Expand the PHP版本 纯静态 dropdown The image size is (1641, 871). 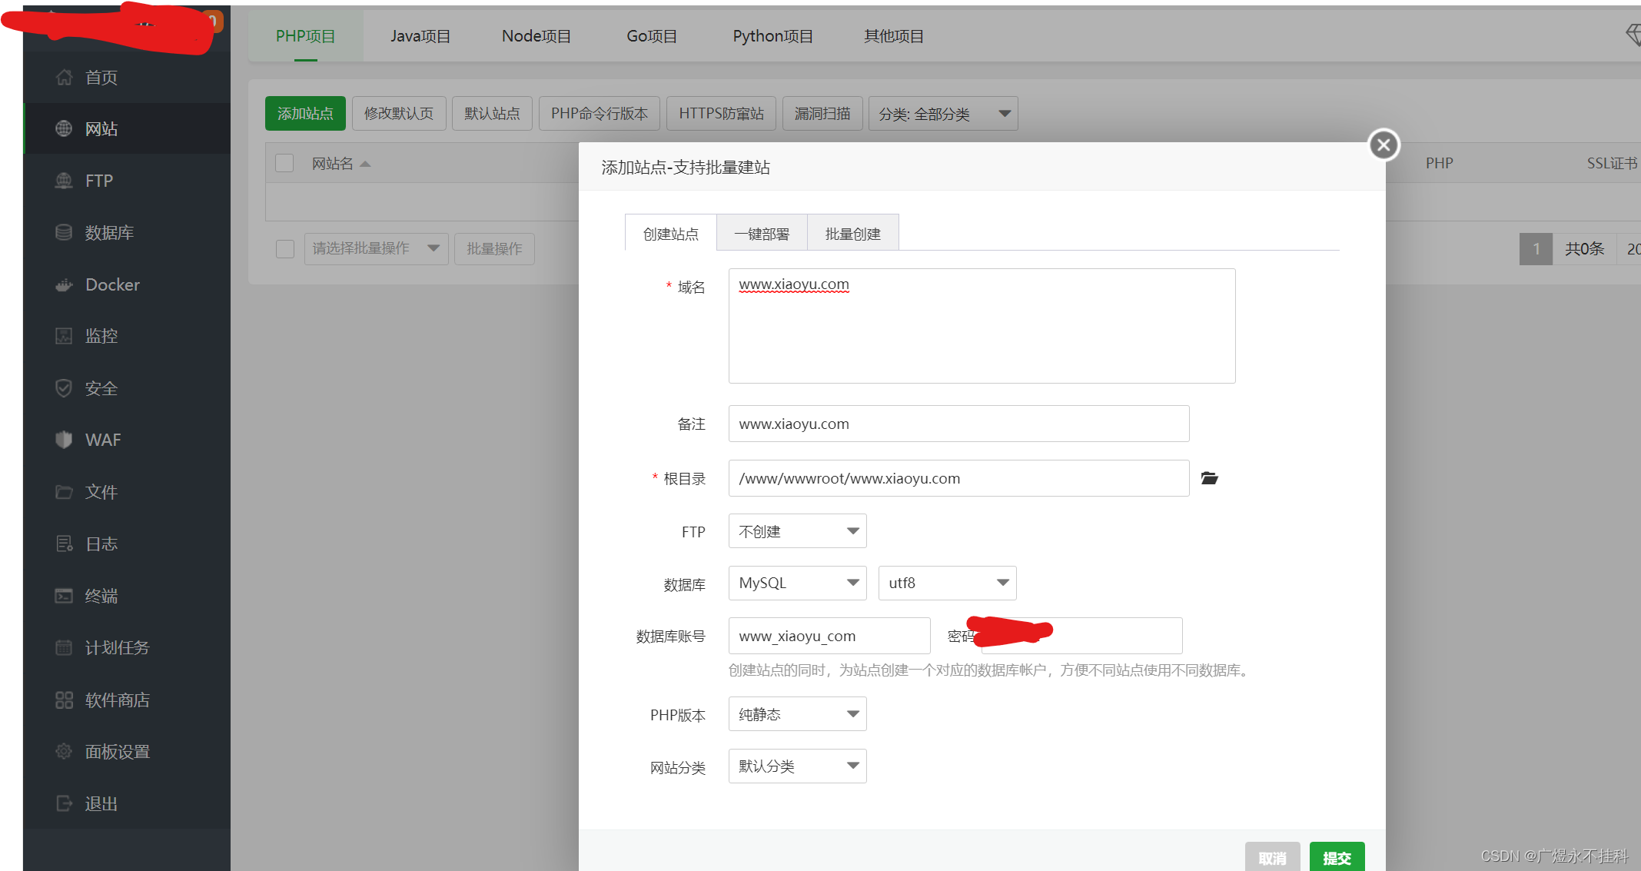(x=797, y=714)
